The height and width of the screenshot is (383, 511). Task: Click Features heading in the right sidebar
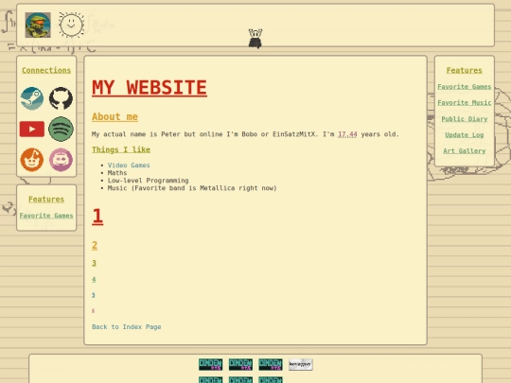465,70
